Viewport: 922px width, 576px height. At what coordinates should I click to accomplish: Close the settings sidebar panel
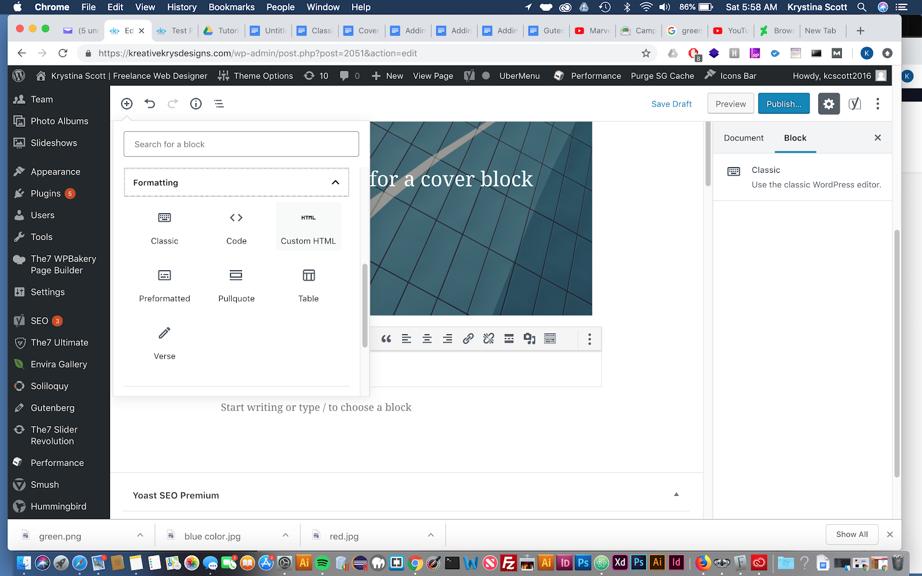[x=878, y=138]
